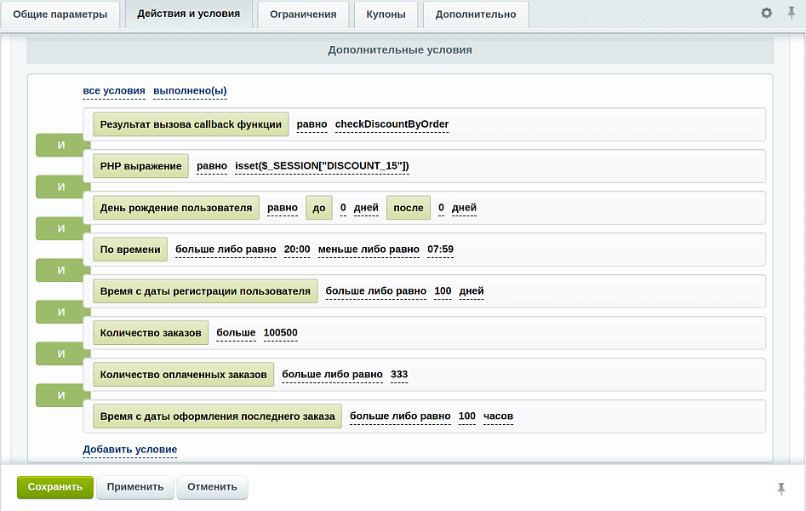806x511 pixels.
Task: Click the "Добавить условие" link
Action: click(x=129, y=450)
